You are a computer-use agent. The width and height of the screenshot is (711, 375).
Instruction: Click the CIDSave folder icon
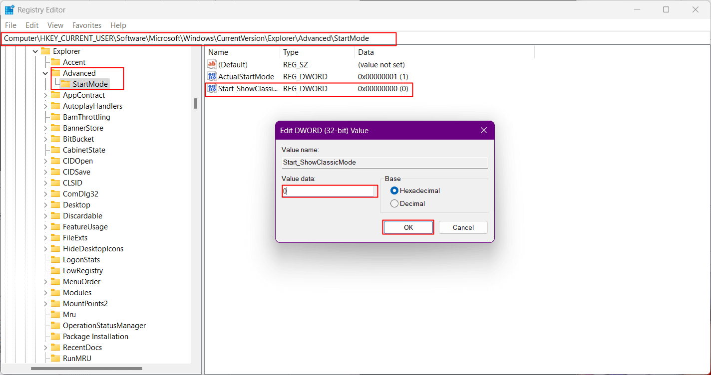(x=55, y=172)
